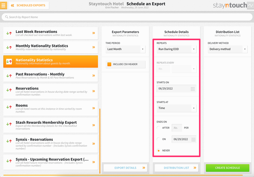254x177 pixels.
Task: Click the Distribution List button
Action: pos(176,168)
